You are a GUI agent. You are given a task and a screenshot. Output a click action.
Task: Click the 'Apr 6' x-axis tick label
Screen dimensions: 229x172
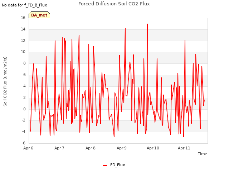click(x=28, y=148)
